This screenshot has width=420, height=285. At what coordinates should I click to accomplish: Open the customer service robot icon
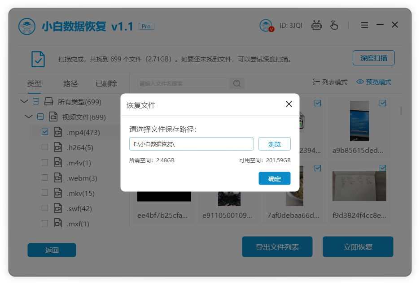[316, 25]
